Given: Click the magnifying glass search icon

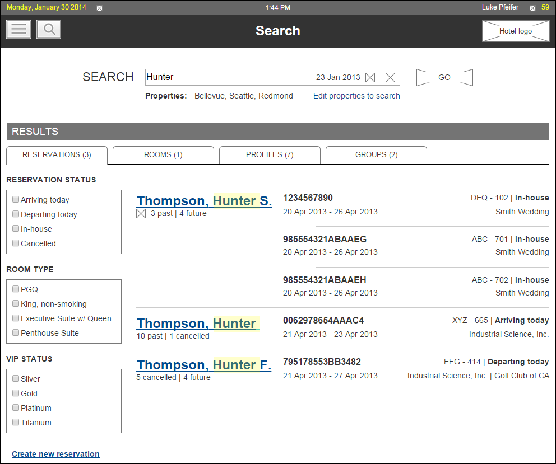Looking at the screenshot, I should [x=48, y=29].
